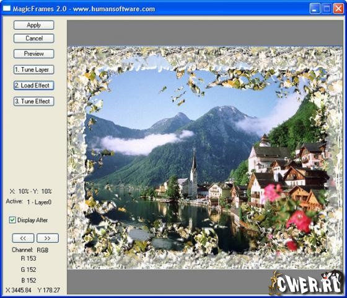Viewport: 347px width, 298px height.
Task: Click the Display After label text
Action: click(32, 220)
